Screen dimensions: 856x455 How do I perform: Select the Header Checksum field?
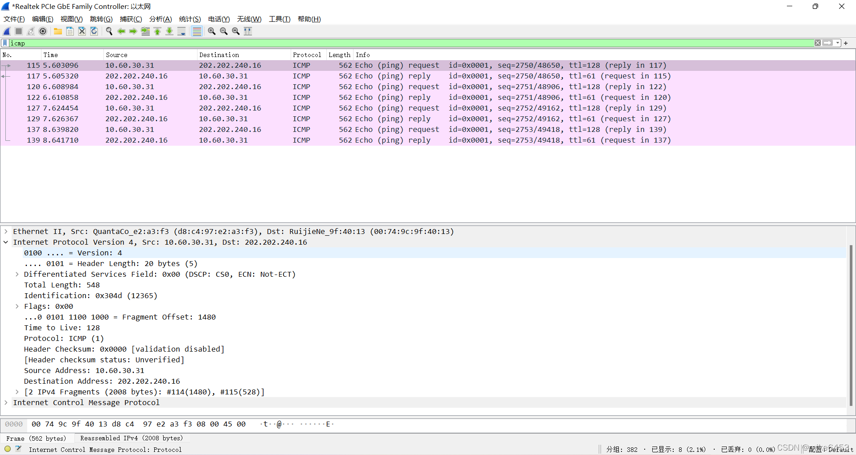(124, 349)
